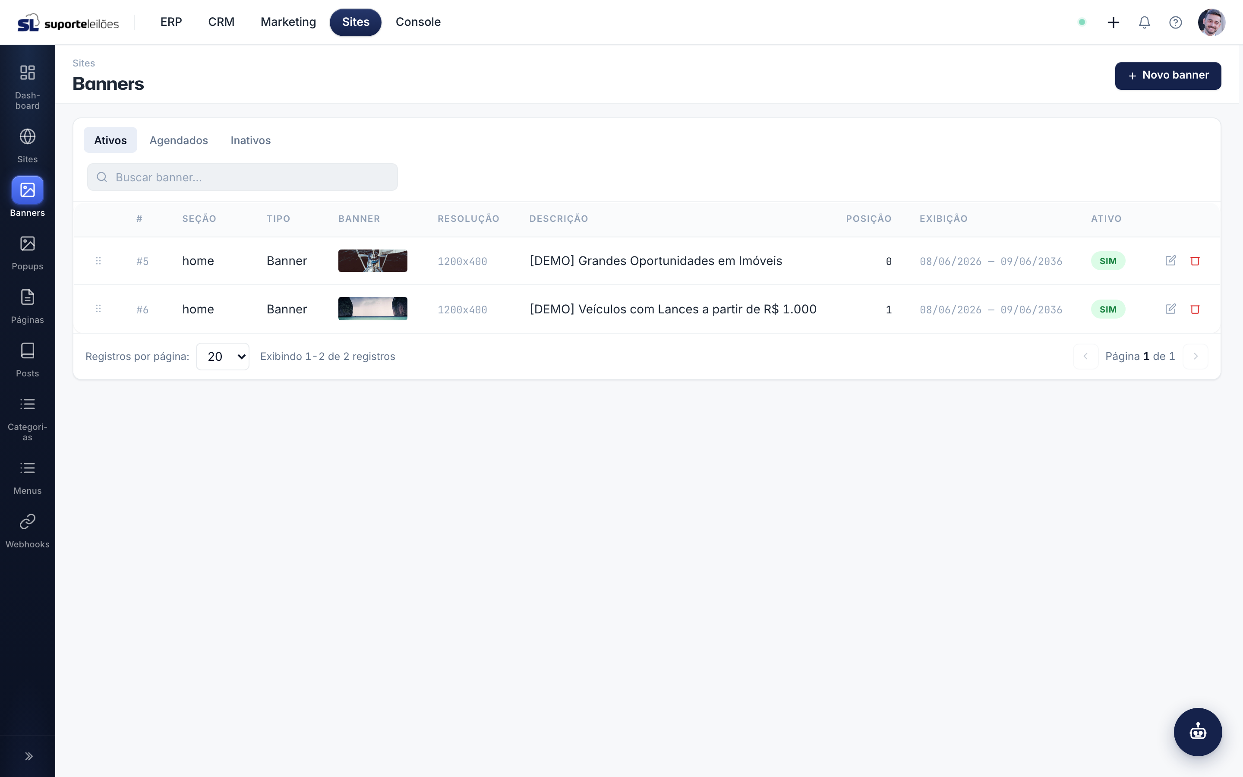Click the Sites breadcrumb link
Image resolution: width=1243 pixels, height=777 pixels.
pyautogui.click(x=84, y=63)
